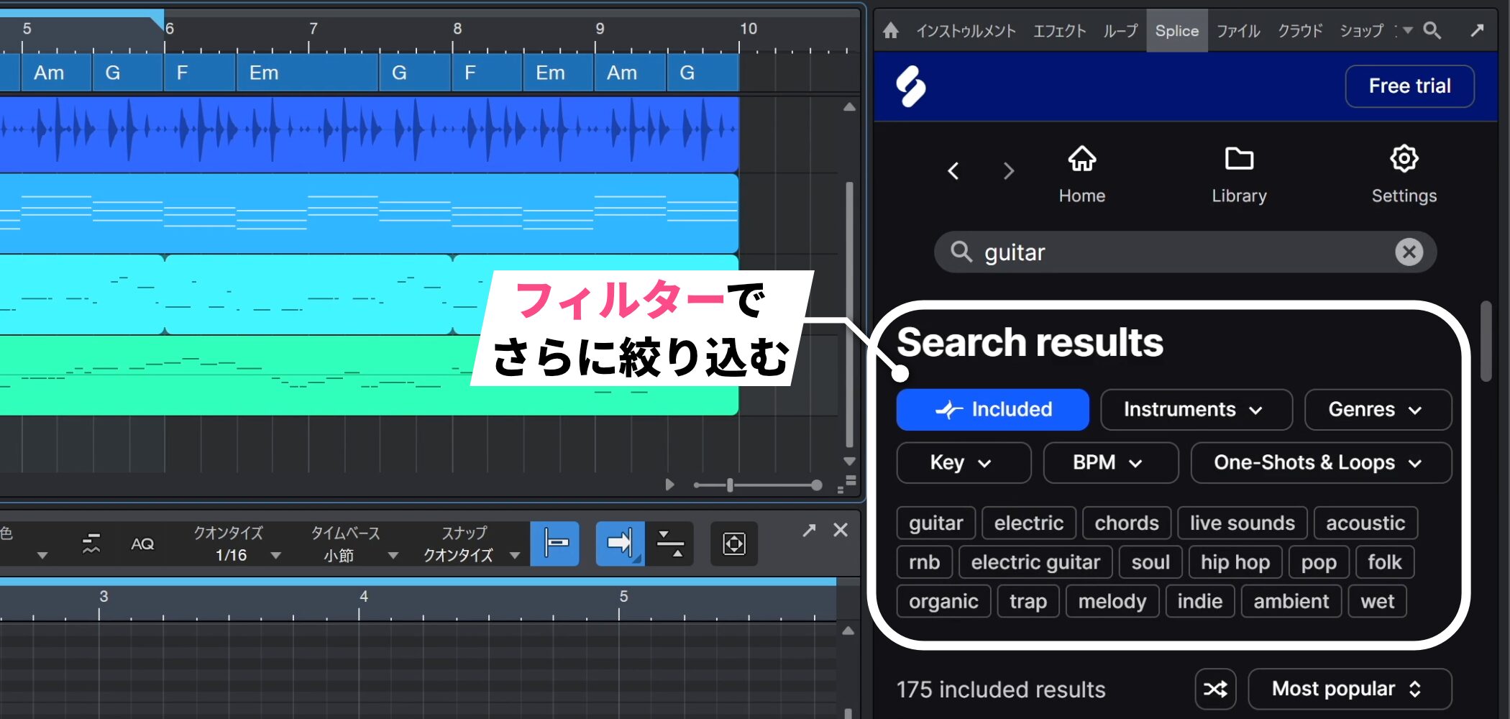
Task: Shuffle the search results order
Action: (1215, 689)
